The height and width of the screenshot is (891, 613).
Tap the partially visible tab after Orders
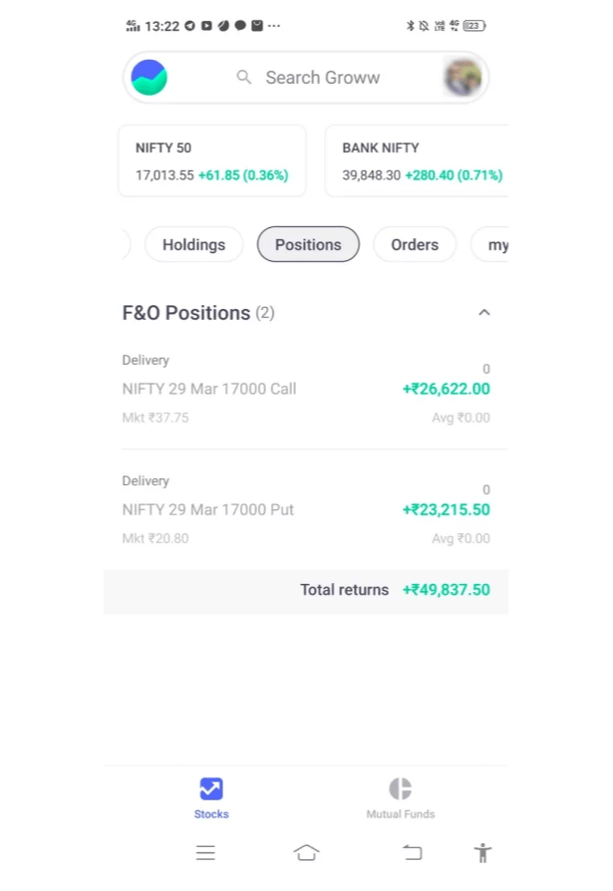tap(495, 245)
